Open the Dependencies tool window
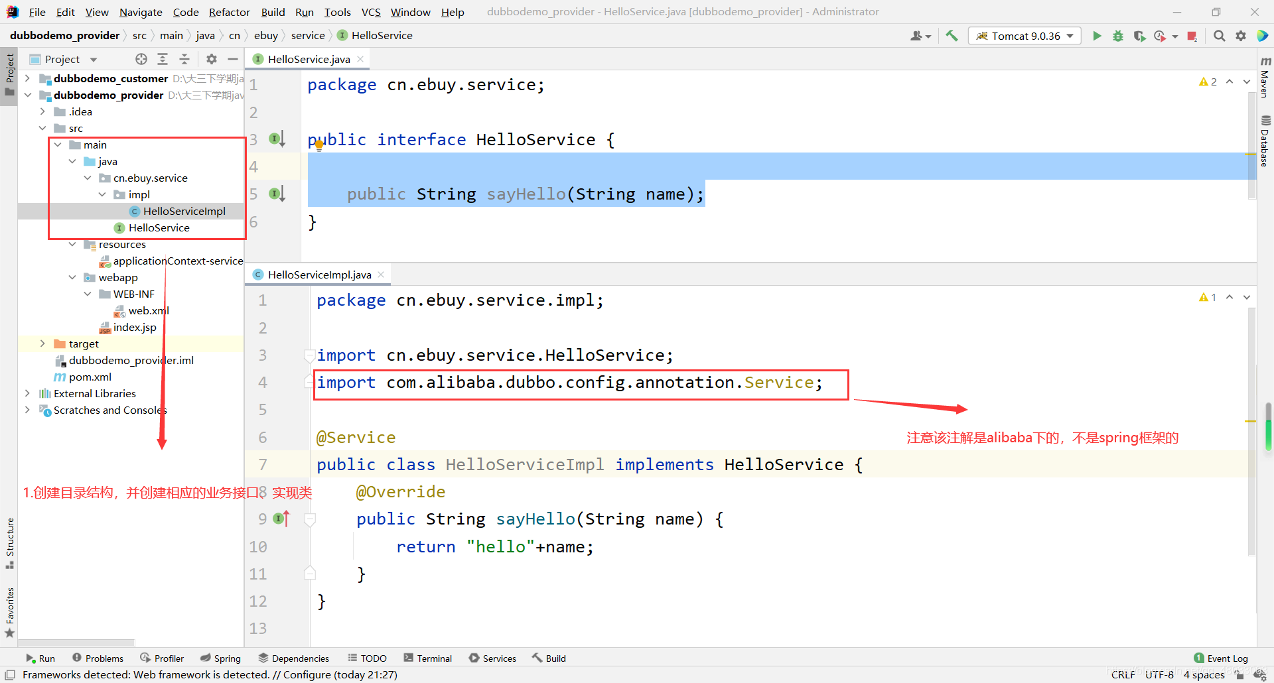Viewport: 1274px width, 683px height. tap(293, 658)
